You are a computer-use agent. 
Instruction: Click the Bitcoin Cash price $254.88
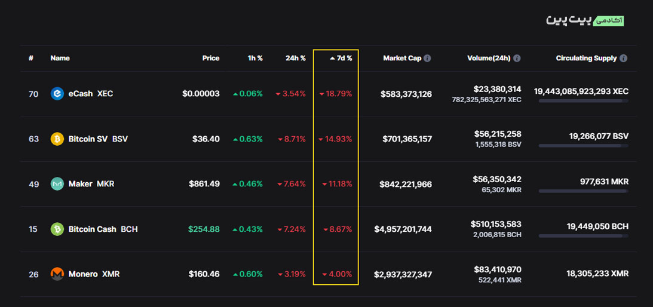[x=204, y=229]
